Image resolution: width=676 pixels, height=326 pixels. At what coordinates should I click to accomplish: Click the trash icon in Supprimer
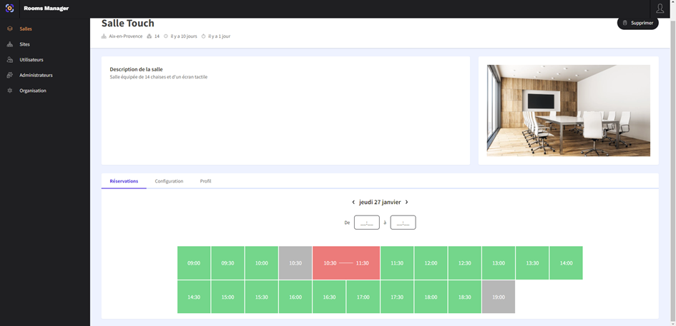(625, 23)
